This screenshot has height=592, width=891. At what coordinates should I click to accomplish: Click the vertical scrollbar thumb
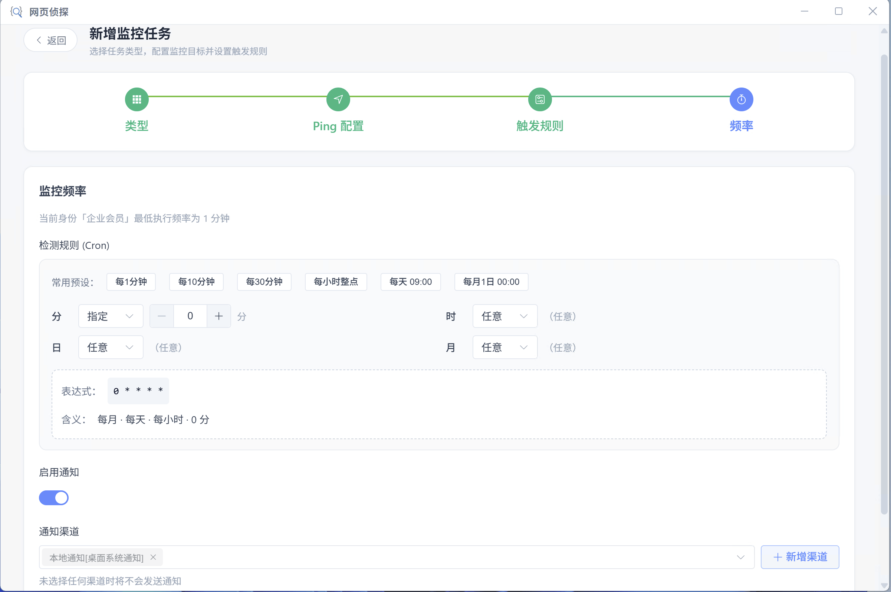point(884,284)
